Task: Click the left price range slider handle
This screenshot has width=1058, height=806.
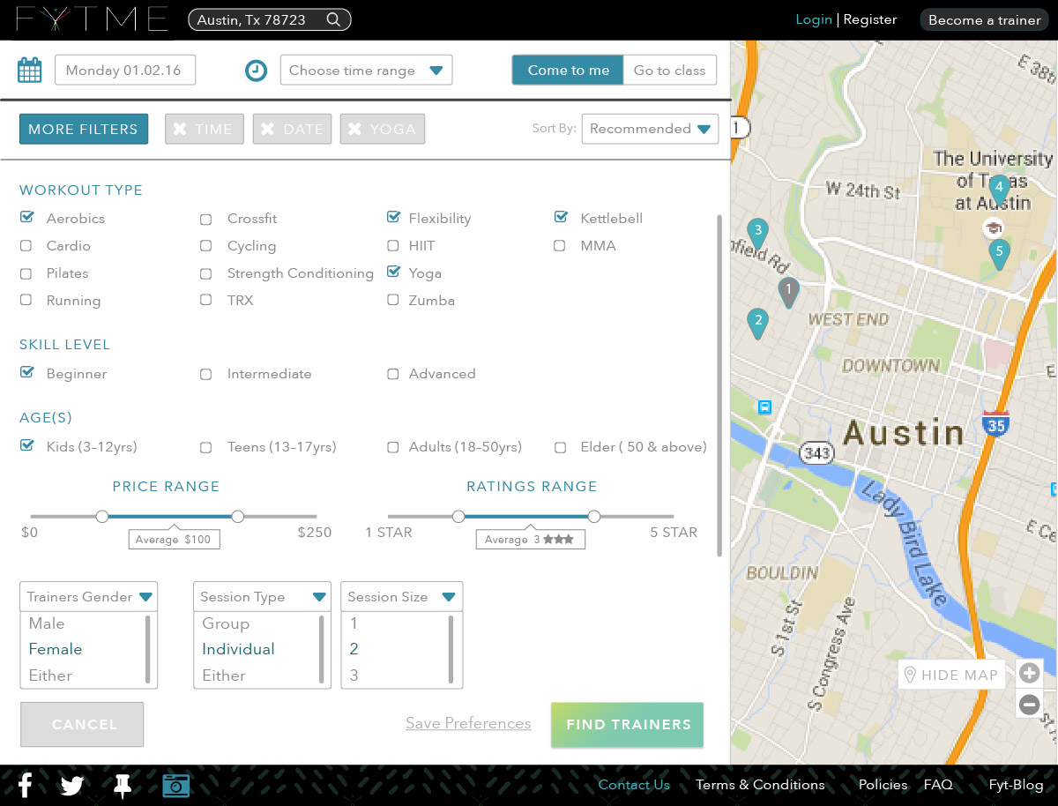Action: (102, 516)
